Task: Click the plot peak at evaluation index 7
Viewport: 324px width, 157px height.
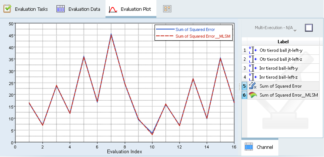Action: [111, 34]
